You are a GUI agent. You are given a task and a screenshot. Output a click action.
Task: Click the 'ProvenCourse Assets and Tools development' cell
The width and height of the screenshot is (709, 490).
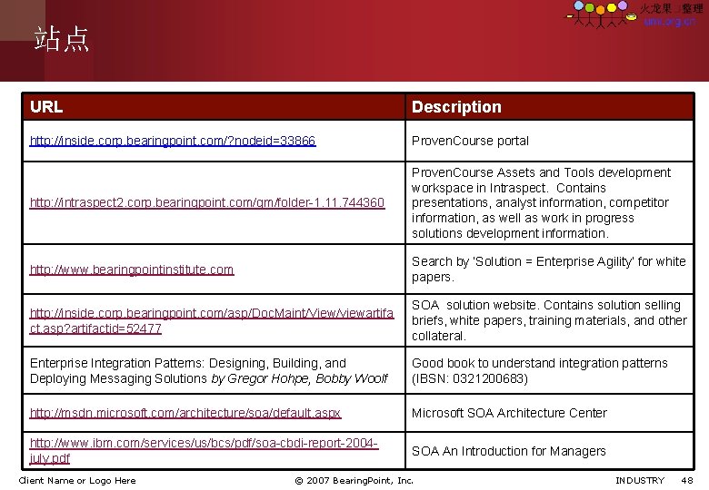549,202
